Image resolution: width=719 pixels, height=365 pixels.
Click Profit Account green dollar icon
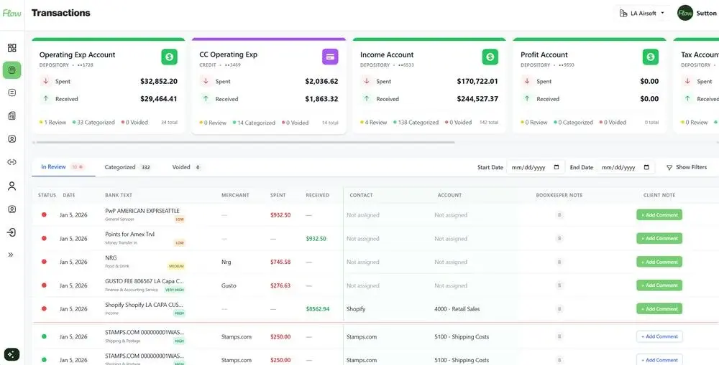[651, 57]
